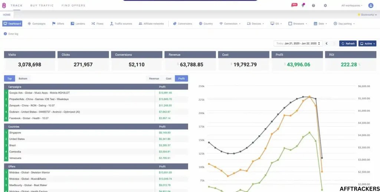Open the FIND OFFERS menu

tap(73, 5)
